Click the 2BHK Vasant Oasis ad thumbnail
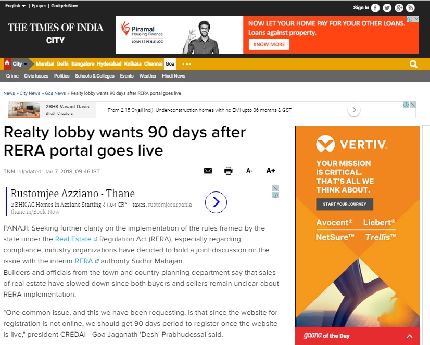The height and width of the screenshot is (345, 430). tap(24, 110)
